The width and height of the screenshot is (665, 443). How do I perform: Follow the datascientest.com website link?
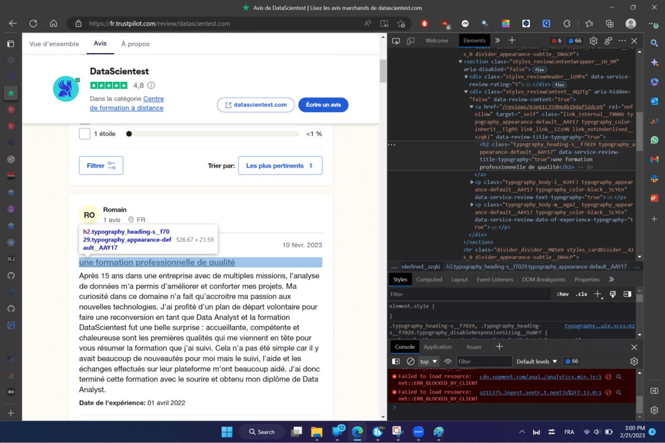255,105
